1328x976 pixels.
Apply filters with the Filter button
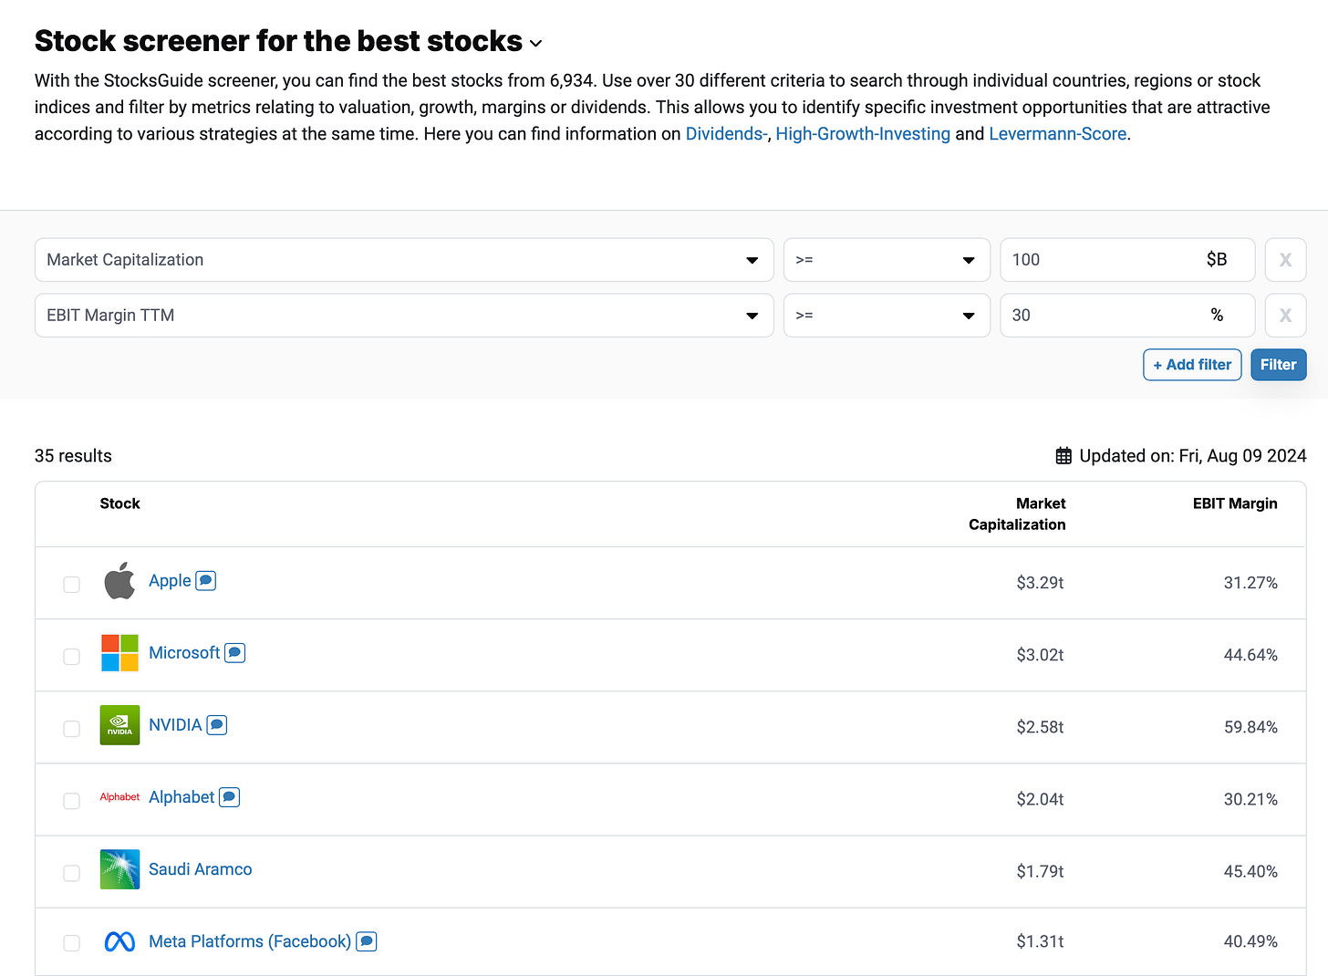[1278, 365]
